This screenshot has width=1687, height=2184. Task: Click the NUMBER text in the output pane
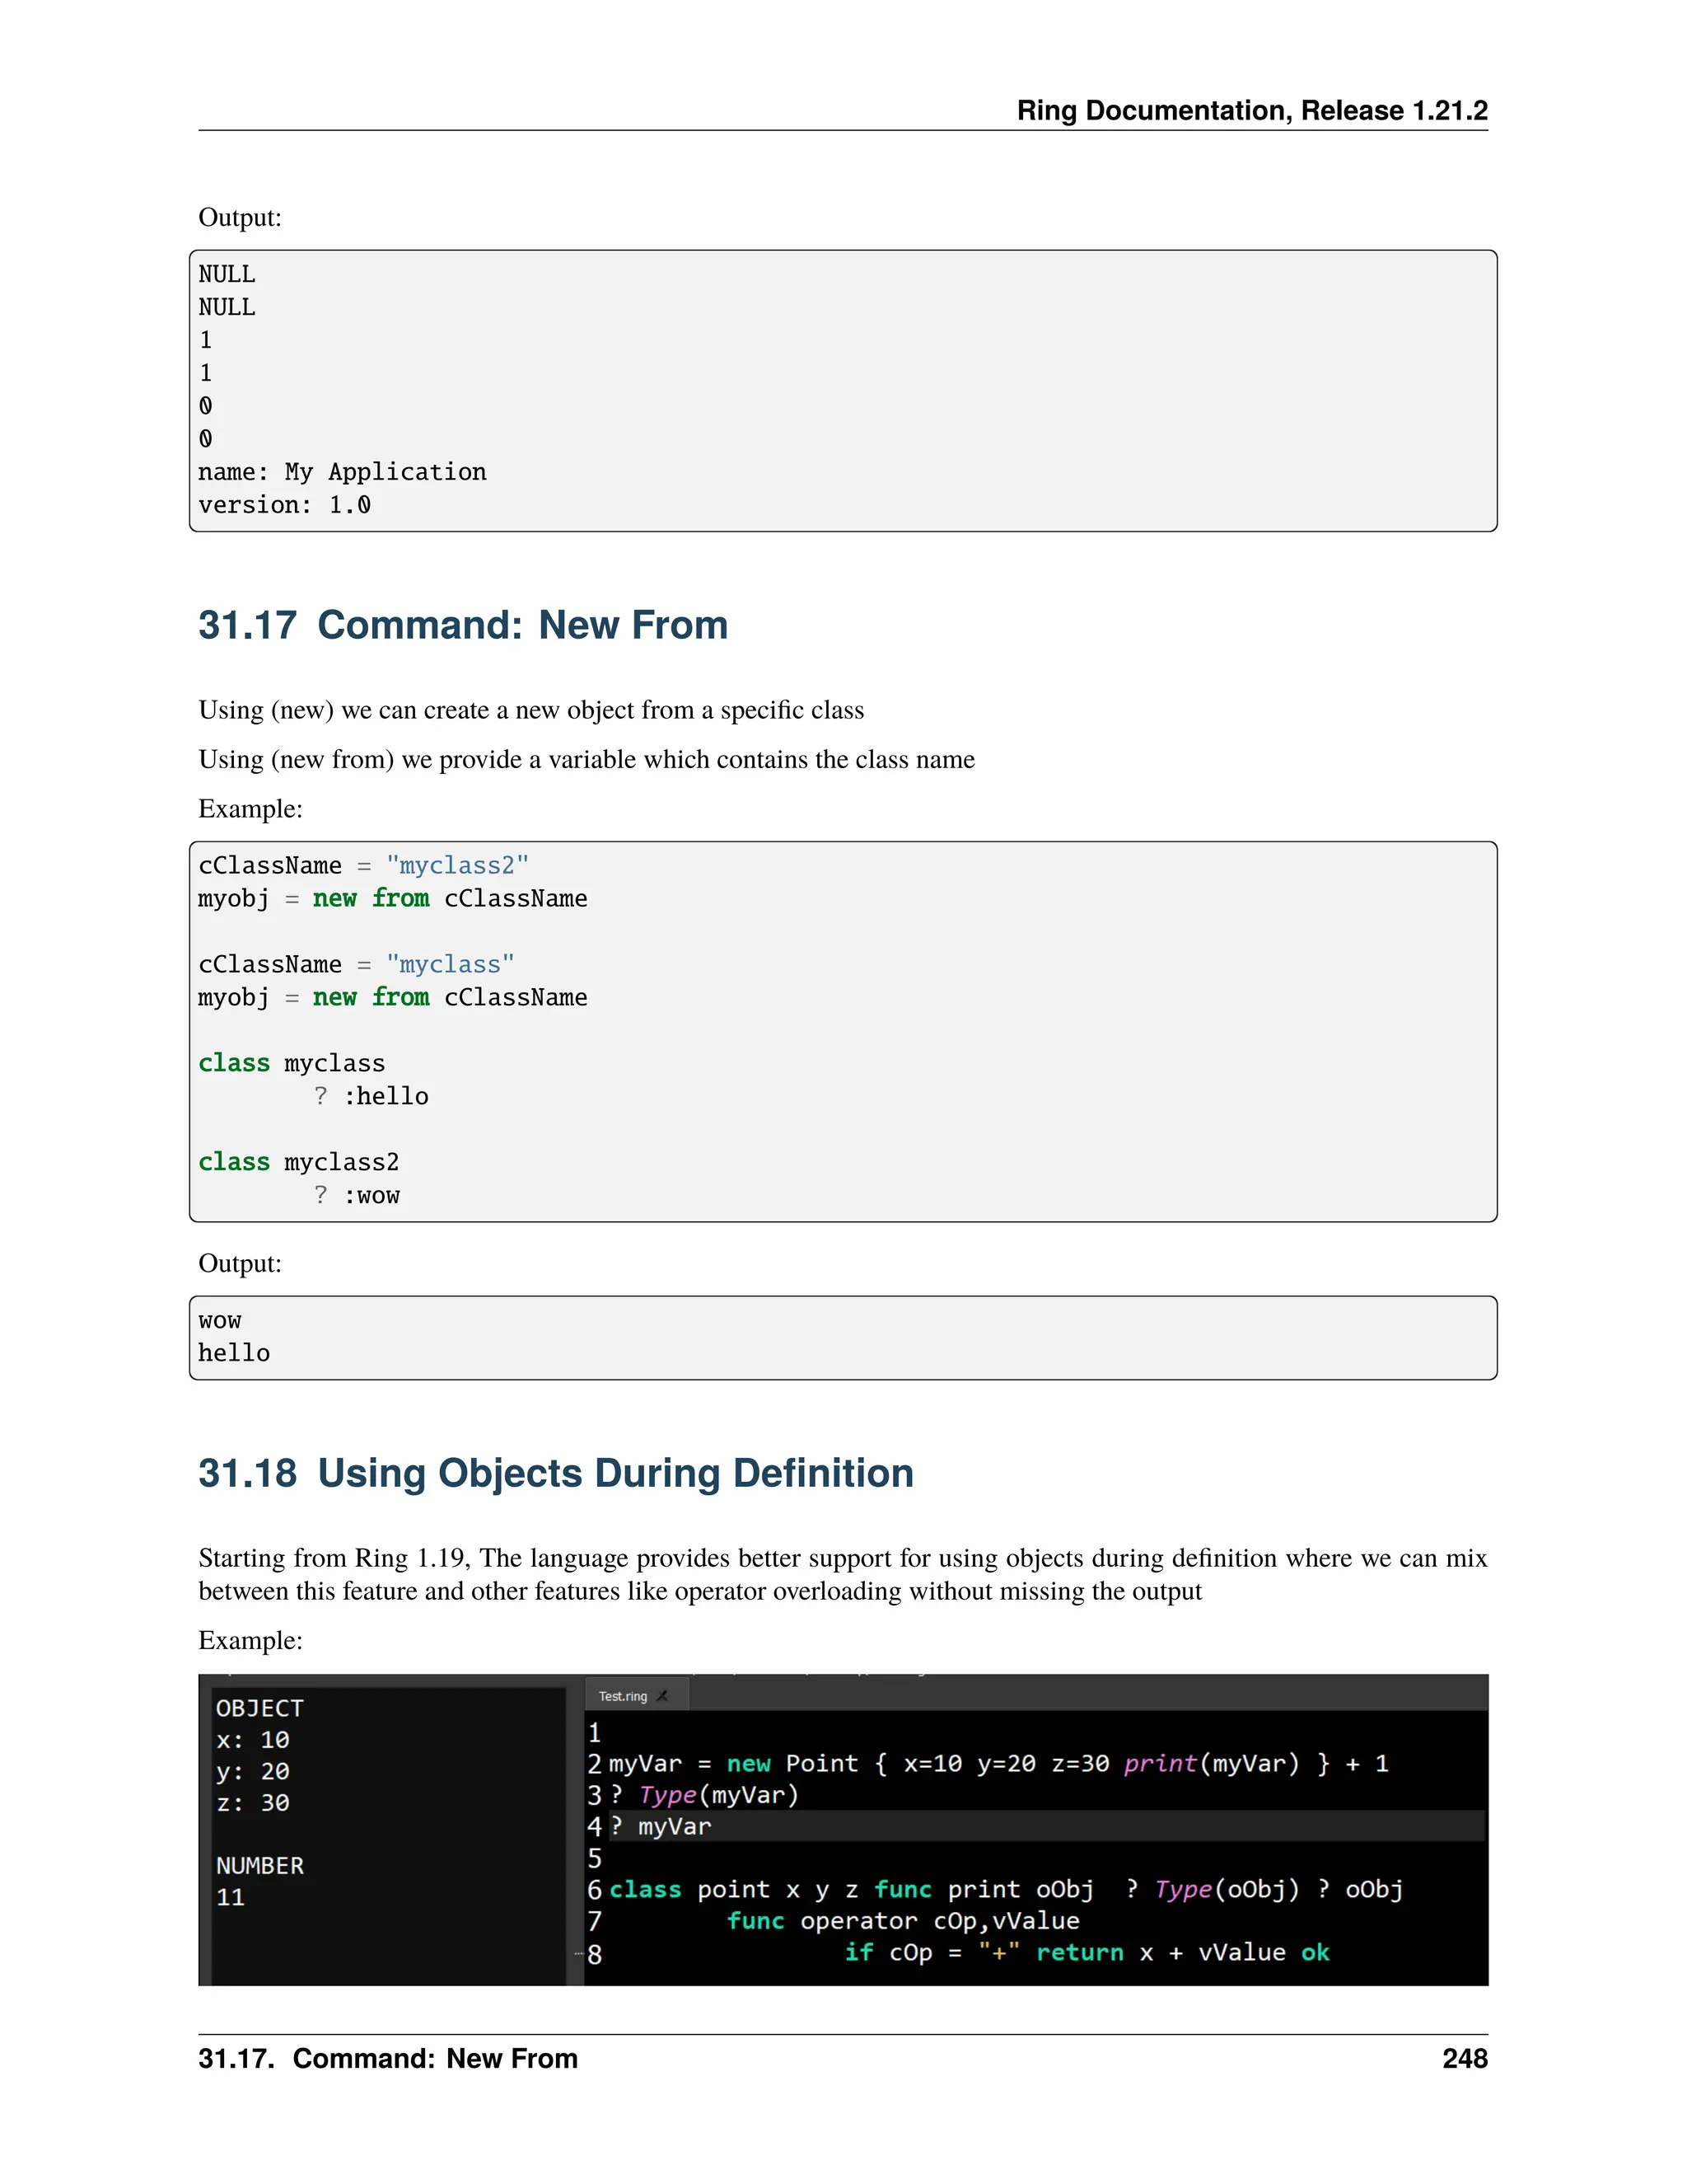pyautogui.click(x=259, y=1865)
